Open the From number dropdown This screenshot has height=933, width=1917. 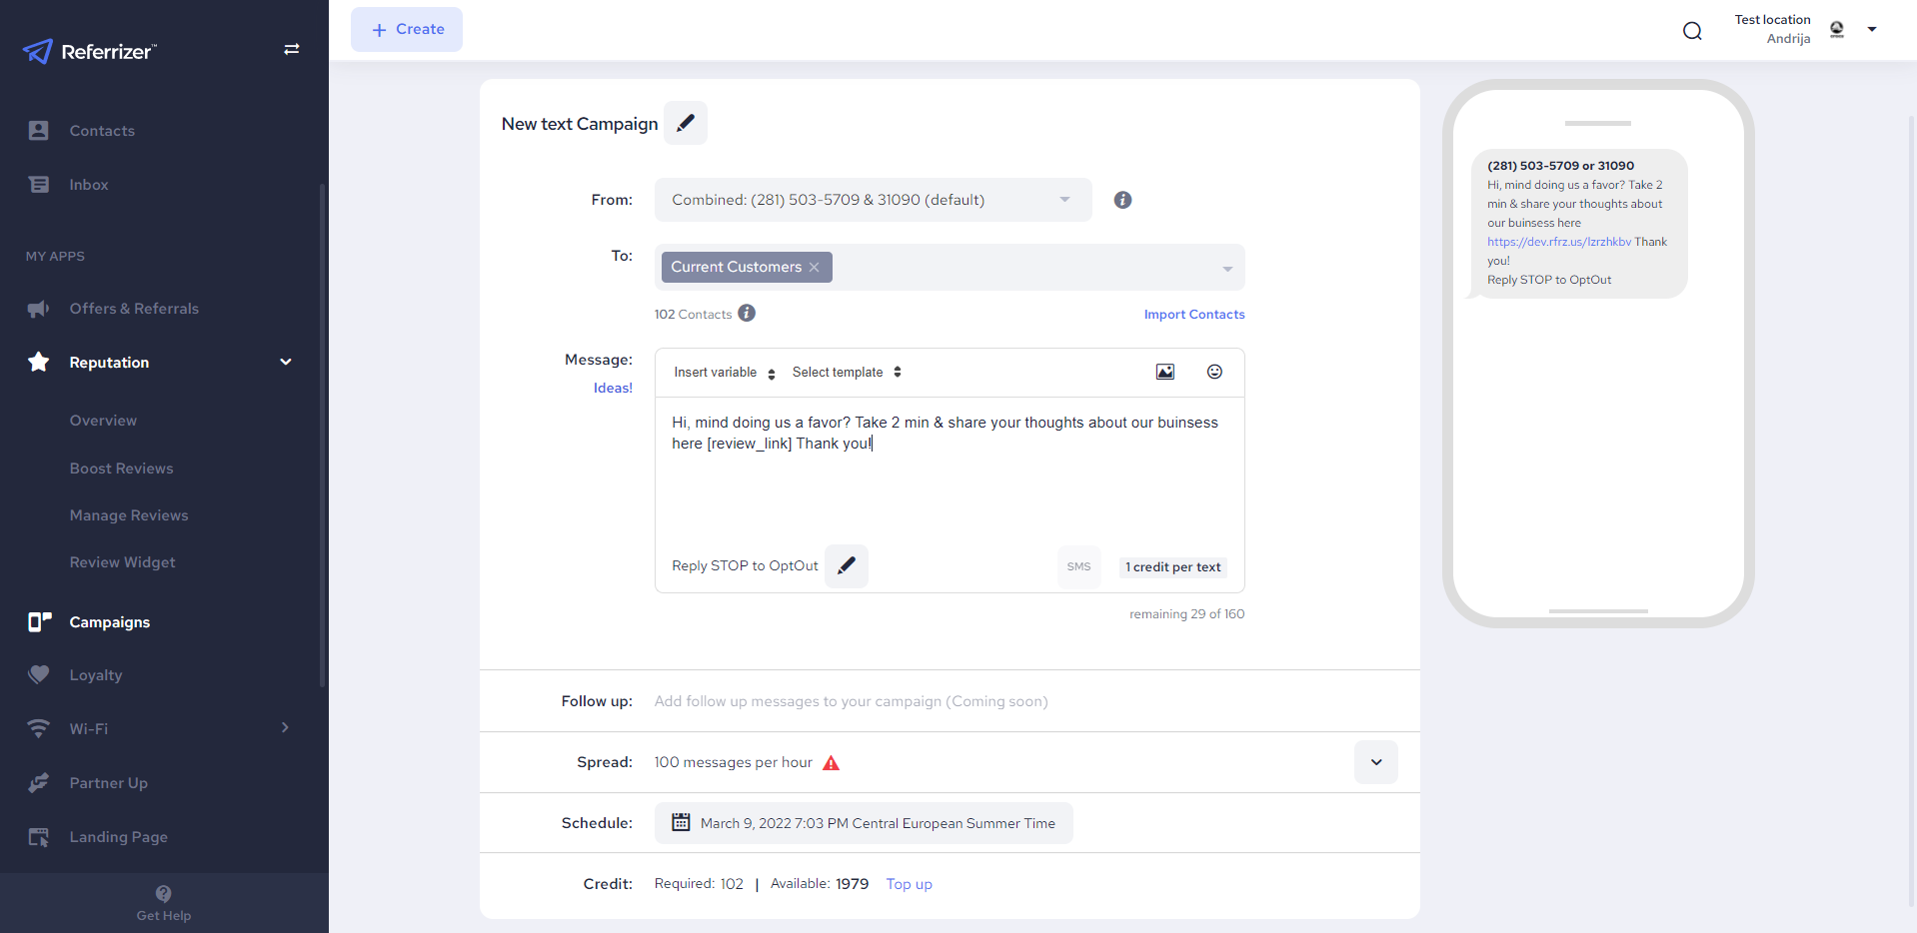coord(873,200)
